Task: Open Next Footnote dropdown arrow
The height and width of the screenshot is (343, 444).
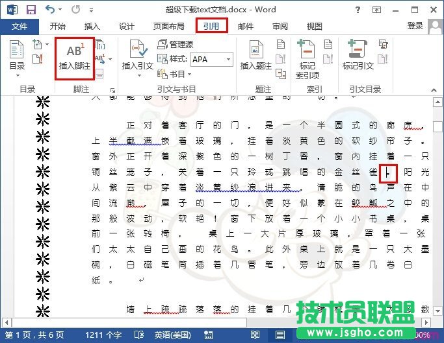Action: click(111, 60)
